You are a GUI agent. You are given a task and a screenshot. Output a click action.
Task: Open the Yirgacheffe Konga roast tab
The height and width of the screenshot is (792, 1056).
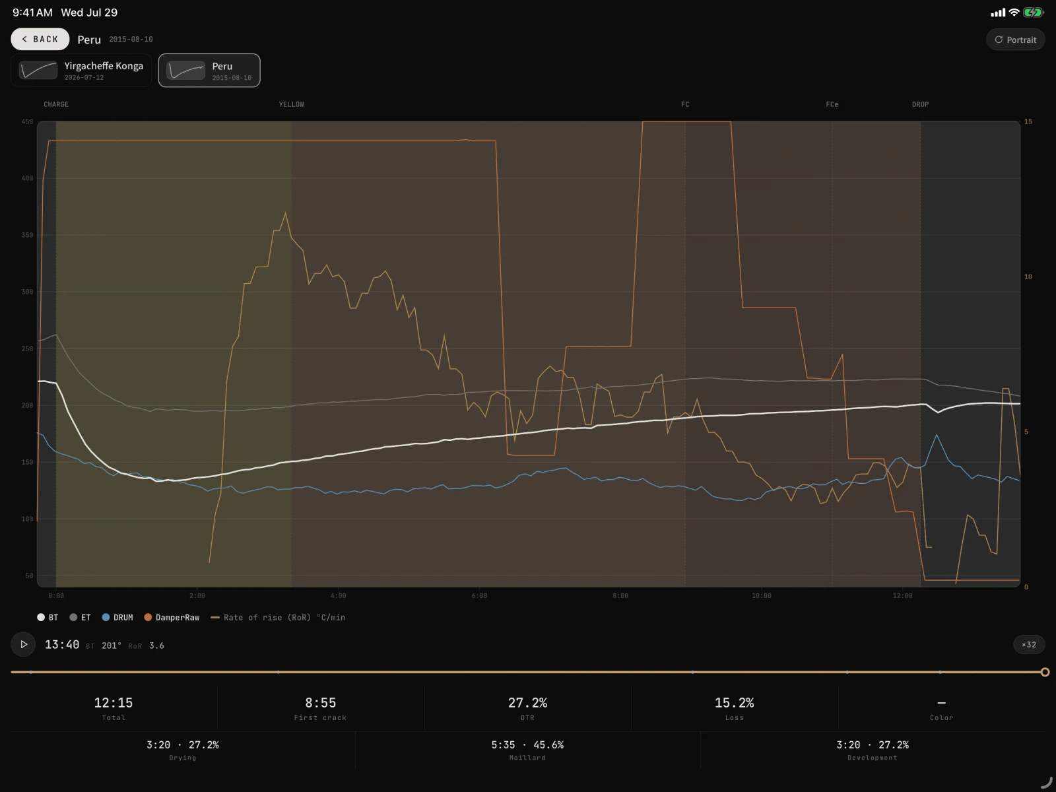coord(81,70)
